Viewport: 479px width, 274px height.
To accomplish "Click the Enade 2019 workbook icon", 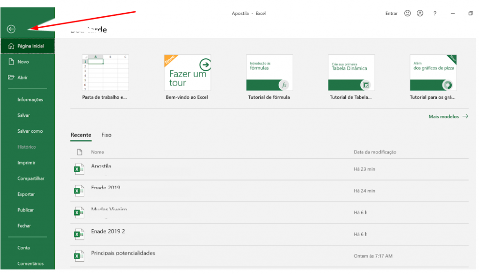I will pos(79,190).
